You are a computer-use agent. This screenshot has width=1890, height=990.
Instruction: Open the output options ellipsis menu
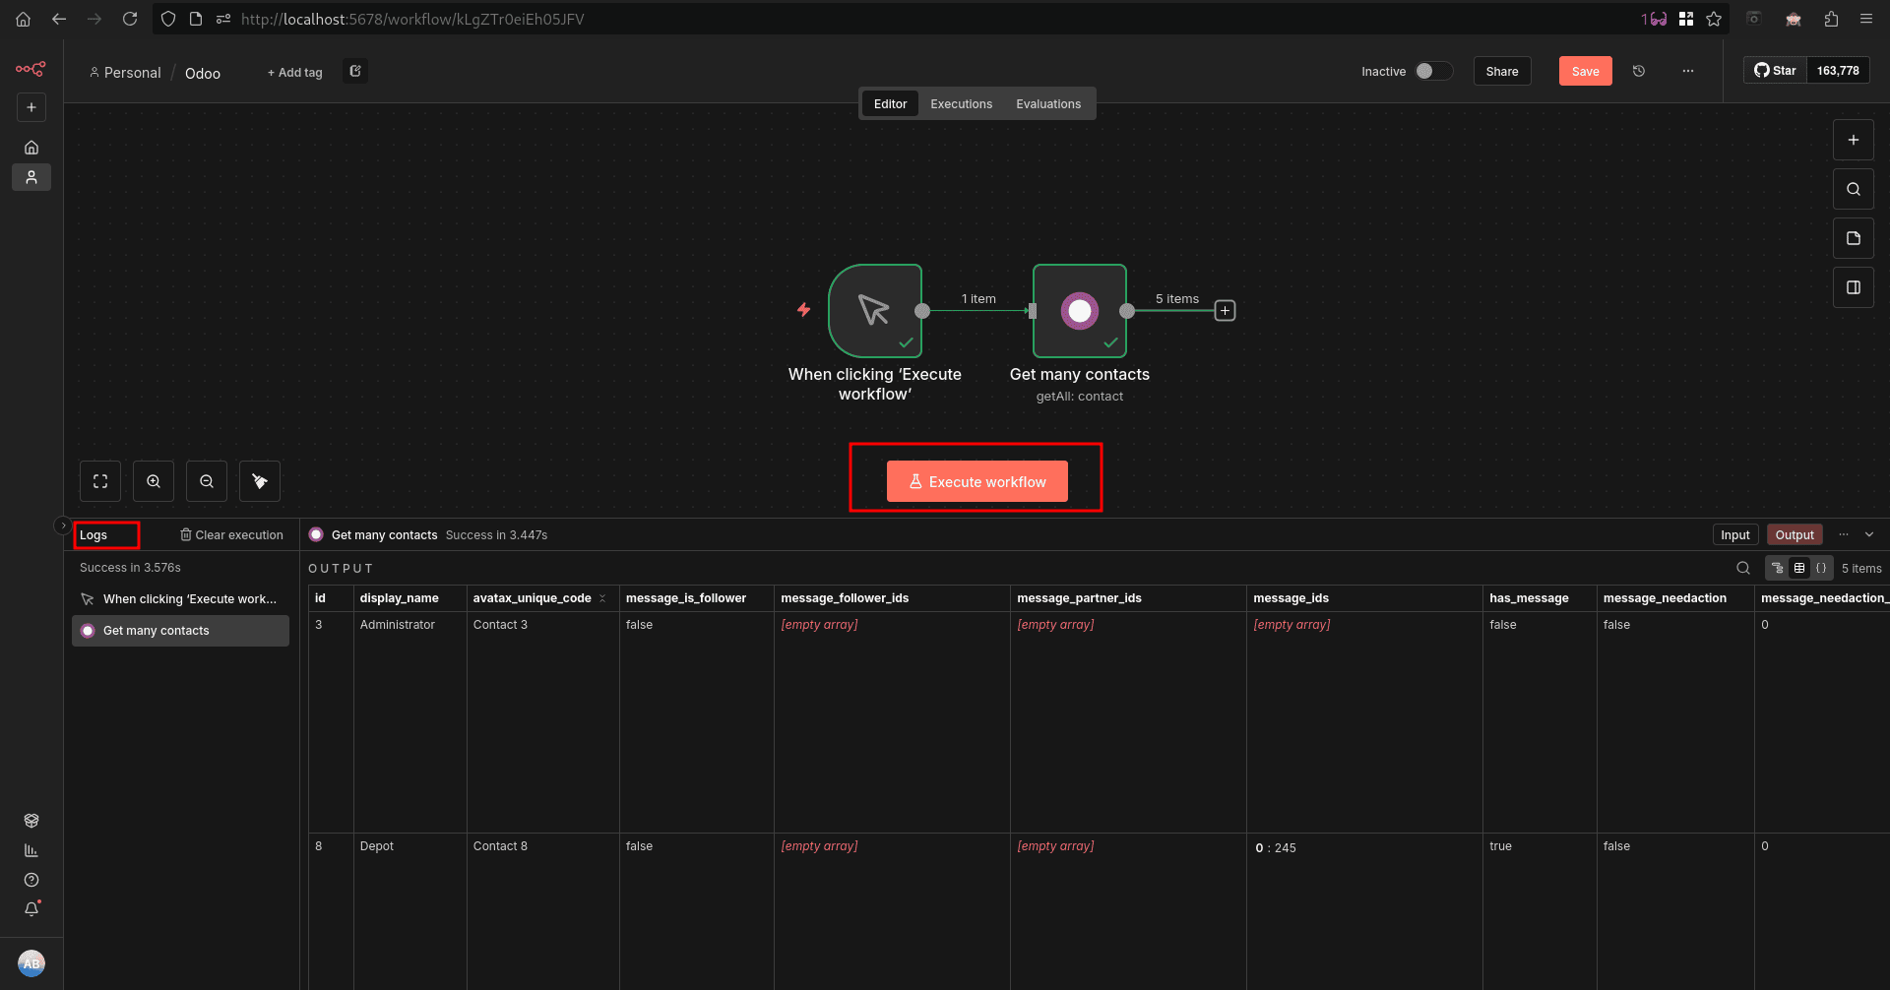(1845, 534)
